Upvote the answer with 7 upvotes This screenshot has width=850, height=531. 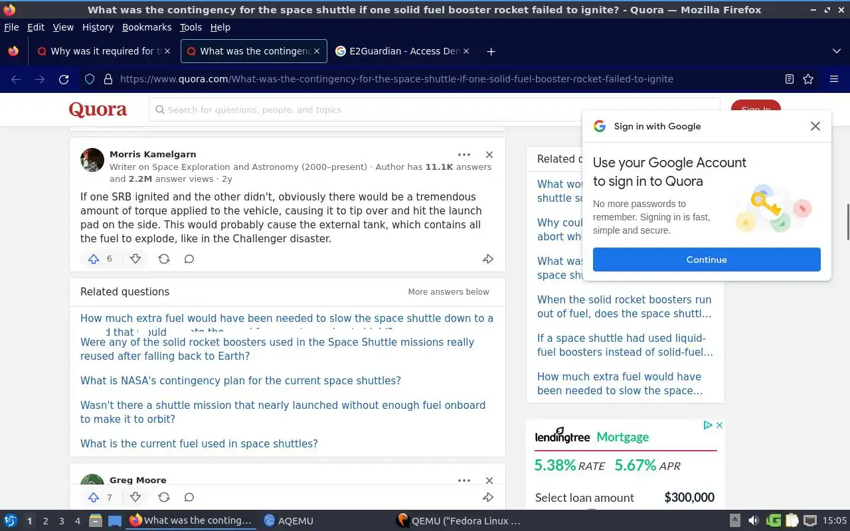(x=94, y=497)
